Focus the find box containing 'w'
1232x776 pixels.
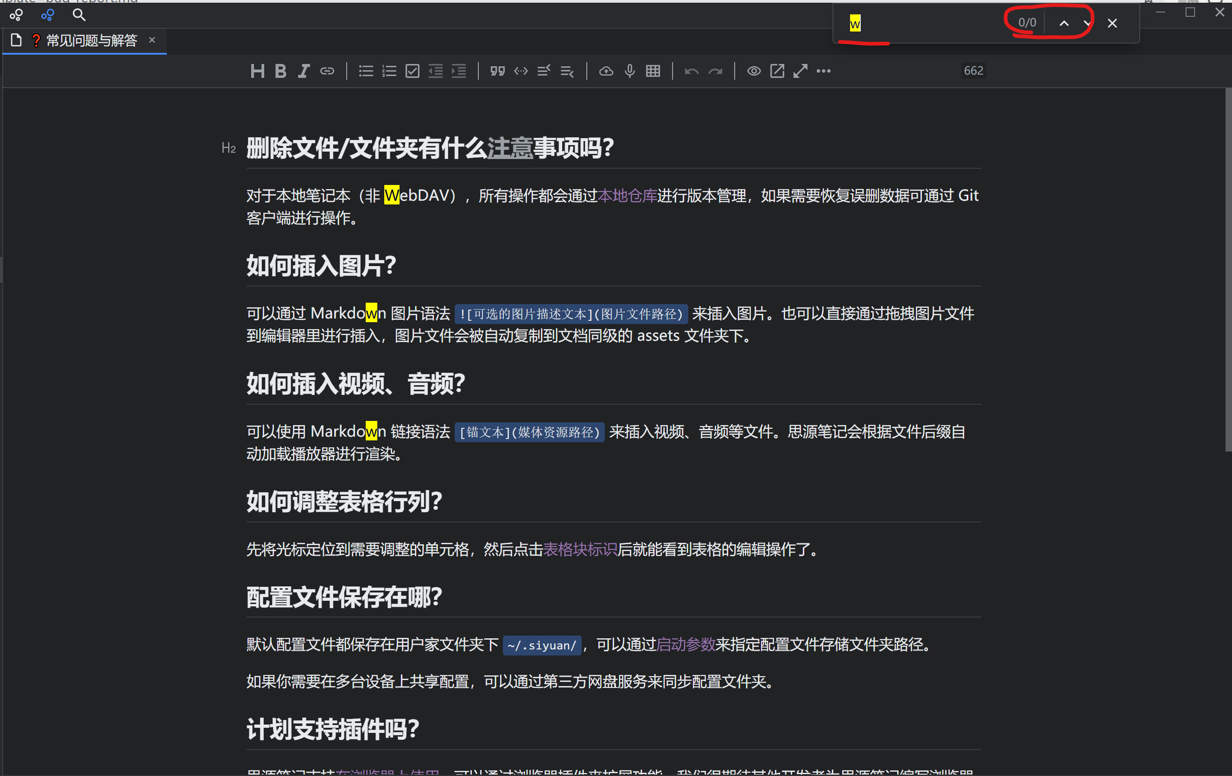pyautogui.click(x=921, y=23)
